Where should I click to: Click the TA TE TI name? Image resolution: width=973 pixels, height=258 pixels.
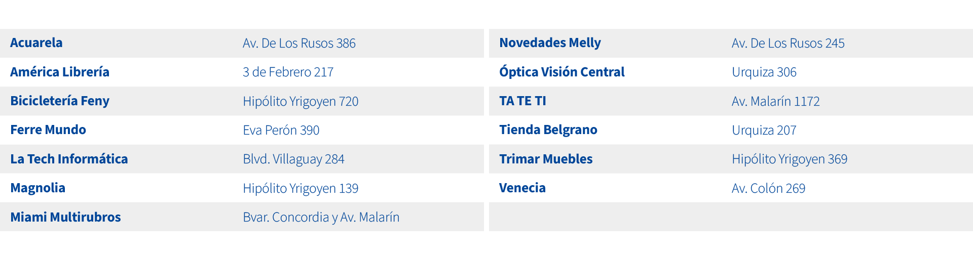(522, 101)
